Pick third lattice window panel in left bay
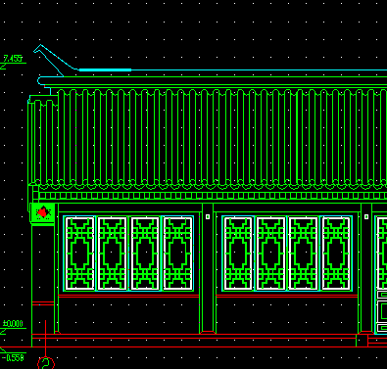 (x=145, y=254)
